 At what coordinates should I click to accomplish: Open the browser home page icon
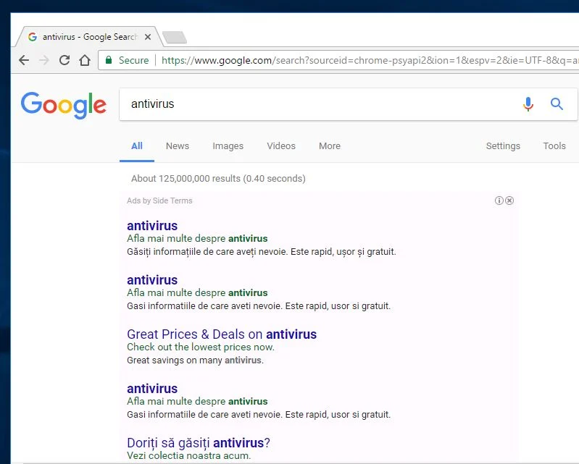(85, 60)
